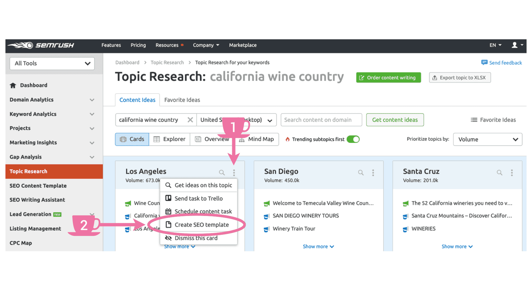
Task: Click the Get content ideas button
Action: tap(395, 120)
